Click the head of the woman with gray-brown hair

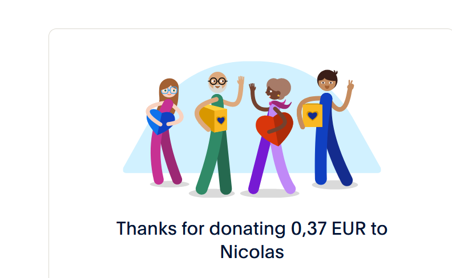pos(278,89)
